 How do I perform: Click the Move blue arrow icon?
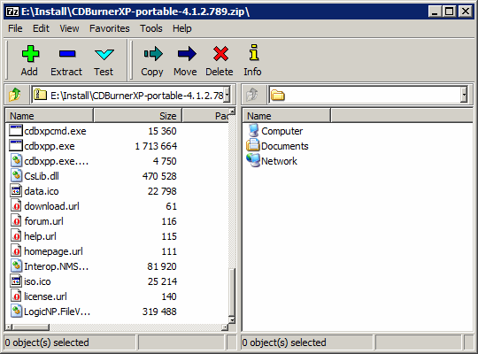coord(187,54)
